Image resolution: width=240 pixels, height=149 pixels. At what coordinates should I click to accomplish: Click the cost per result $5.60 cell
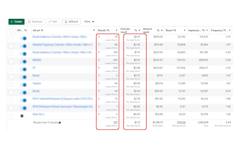[x=137, y=106]
